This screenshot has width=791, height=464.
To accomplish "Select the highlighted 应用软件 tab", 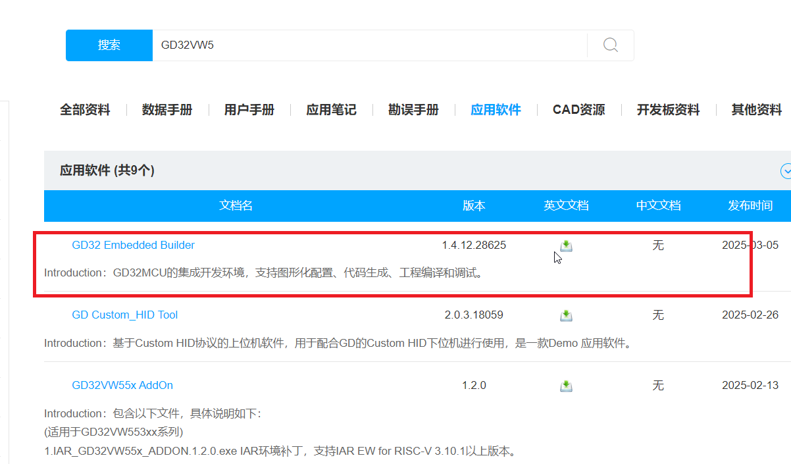I will [x=496, y=110].
